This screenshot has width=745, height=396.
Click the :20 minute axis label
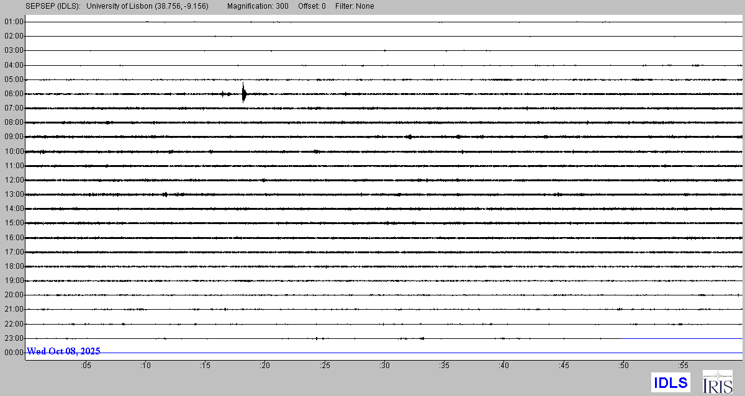coord(265,366)
